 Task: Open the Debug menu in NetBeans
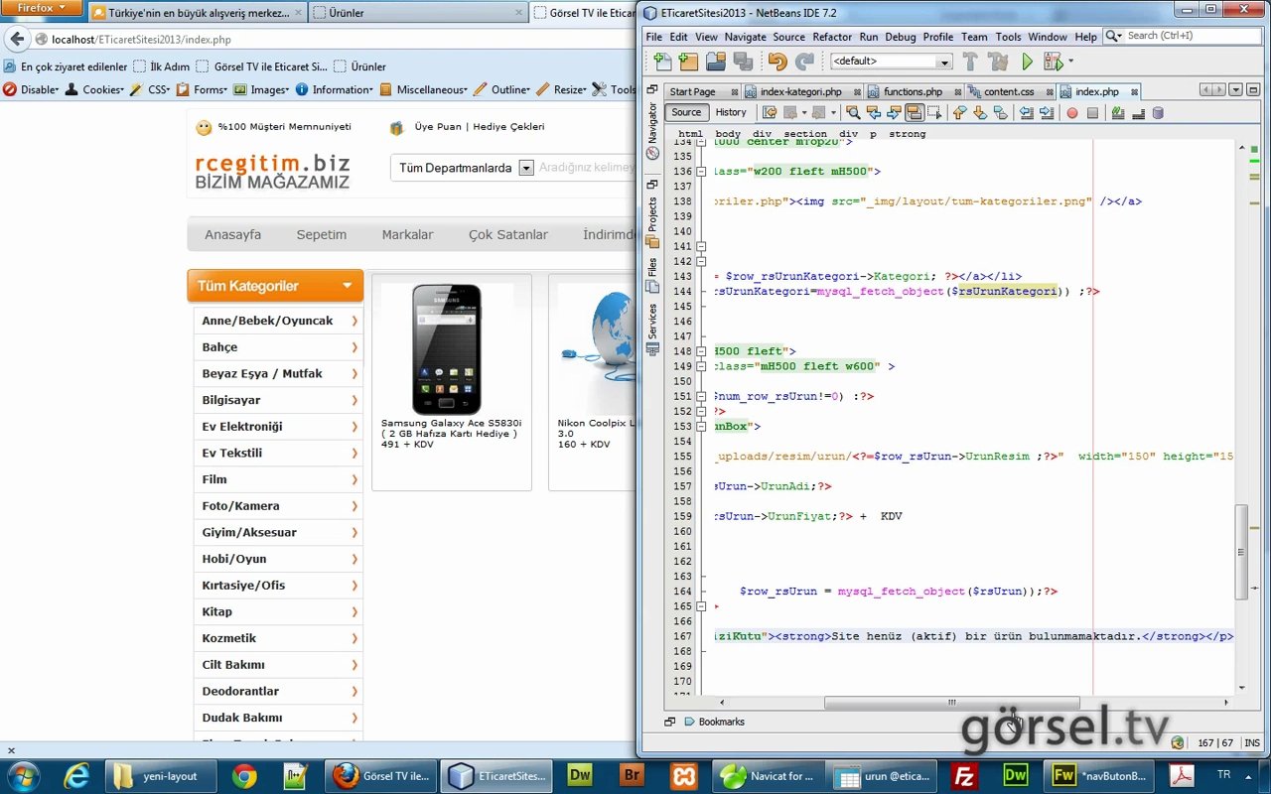point(901,37)
